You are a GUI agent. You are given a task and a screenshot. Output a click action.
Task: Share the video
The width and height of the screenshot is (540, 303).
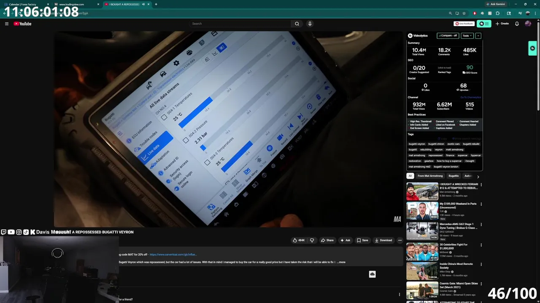click(x=327, y=240)
